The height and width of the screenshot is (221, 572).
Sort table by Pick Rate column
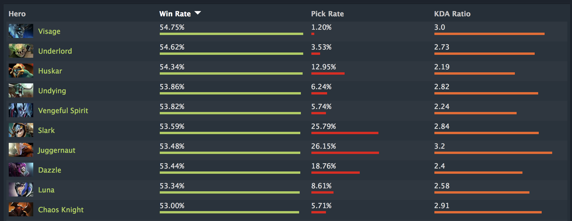click(327, 14)
